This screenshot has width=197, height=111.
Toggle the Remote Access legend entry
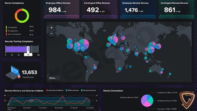(88, 90)
